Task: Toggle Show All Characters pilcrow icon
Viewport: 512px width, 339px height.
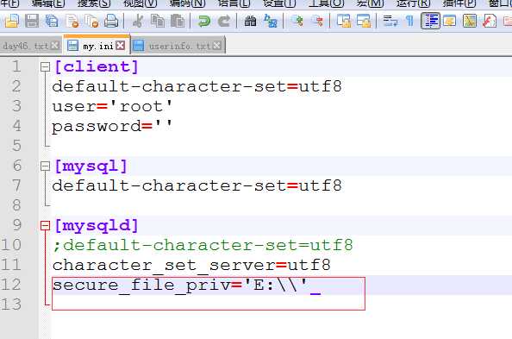Action: coord(409,21)
